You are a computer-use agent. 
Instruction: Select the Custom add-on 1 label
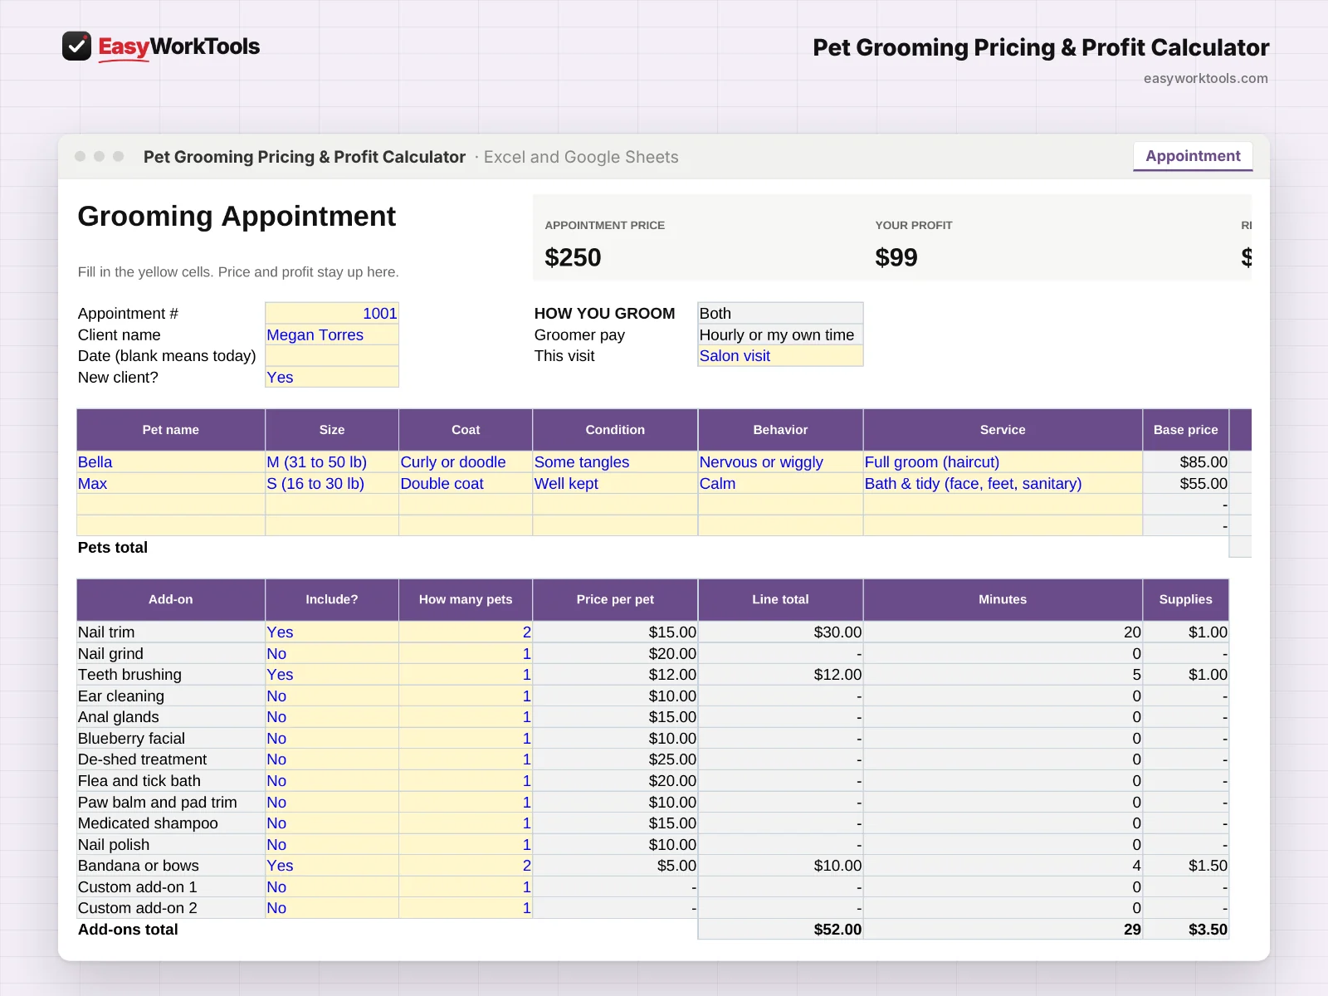coord(171,886)
